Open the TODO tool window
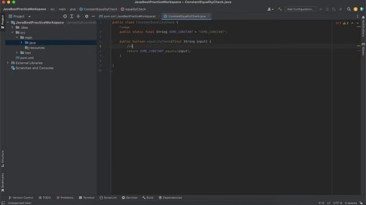The width and height of the screenshot is (366, 205). coord(45,198)
